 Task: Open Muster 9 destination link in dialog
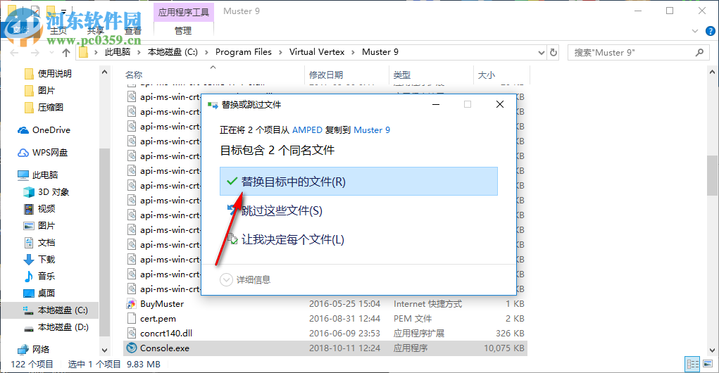click(x=372, y=130)
